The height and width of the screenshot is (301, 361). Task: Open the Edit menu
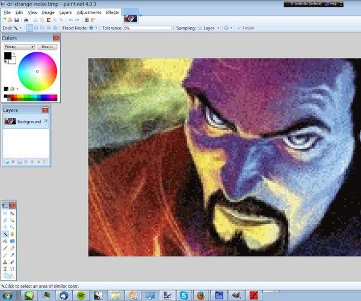pyautogui.click(x=19, y=13)
